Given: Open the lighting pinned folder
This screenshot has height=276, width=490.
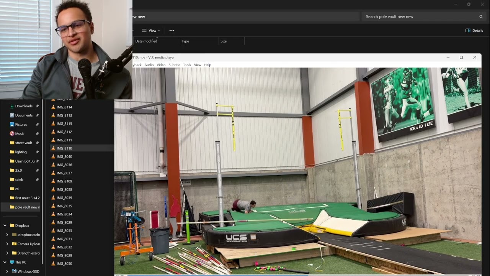Looking at the screenshot, I should (21, 152).
